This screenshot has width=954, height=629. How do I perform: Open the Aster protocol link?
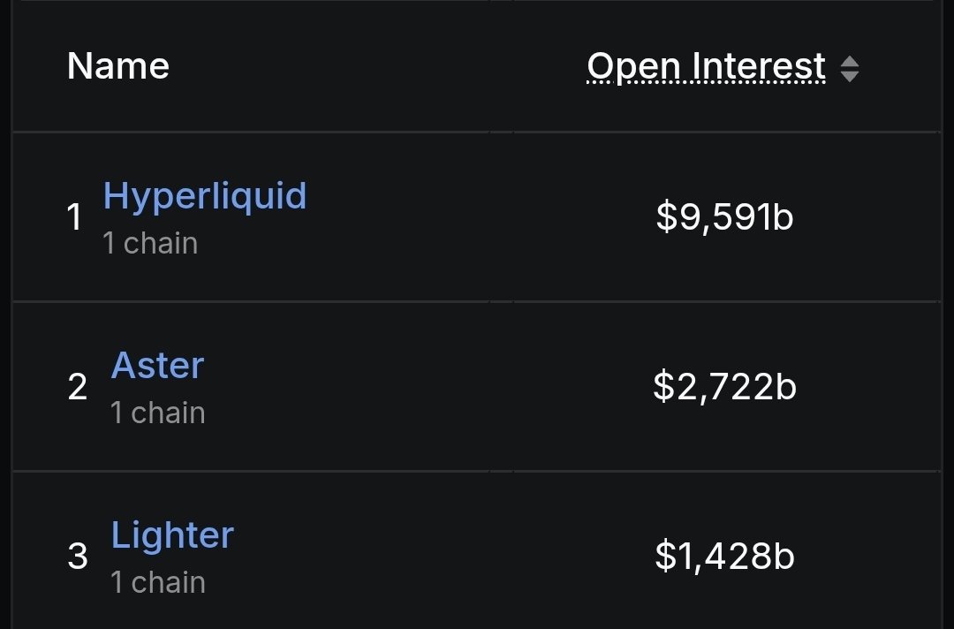pyautogui.click(x=157, y=365)
